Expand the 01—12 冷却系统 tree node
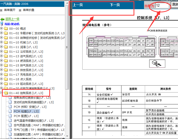Image resolution: width=178 pixels, height=139 pixels. point(1,51)
